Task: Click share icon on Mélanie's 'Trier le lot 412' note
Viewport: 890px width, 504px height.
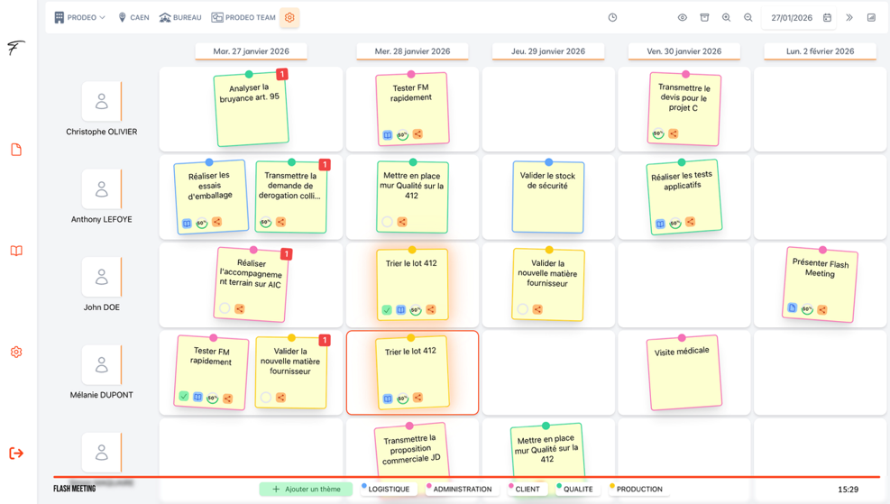Action: click(x=417, y=398)
